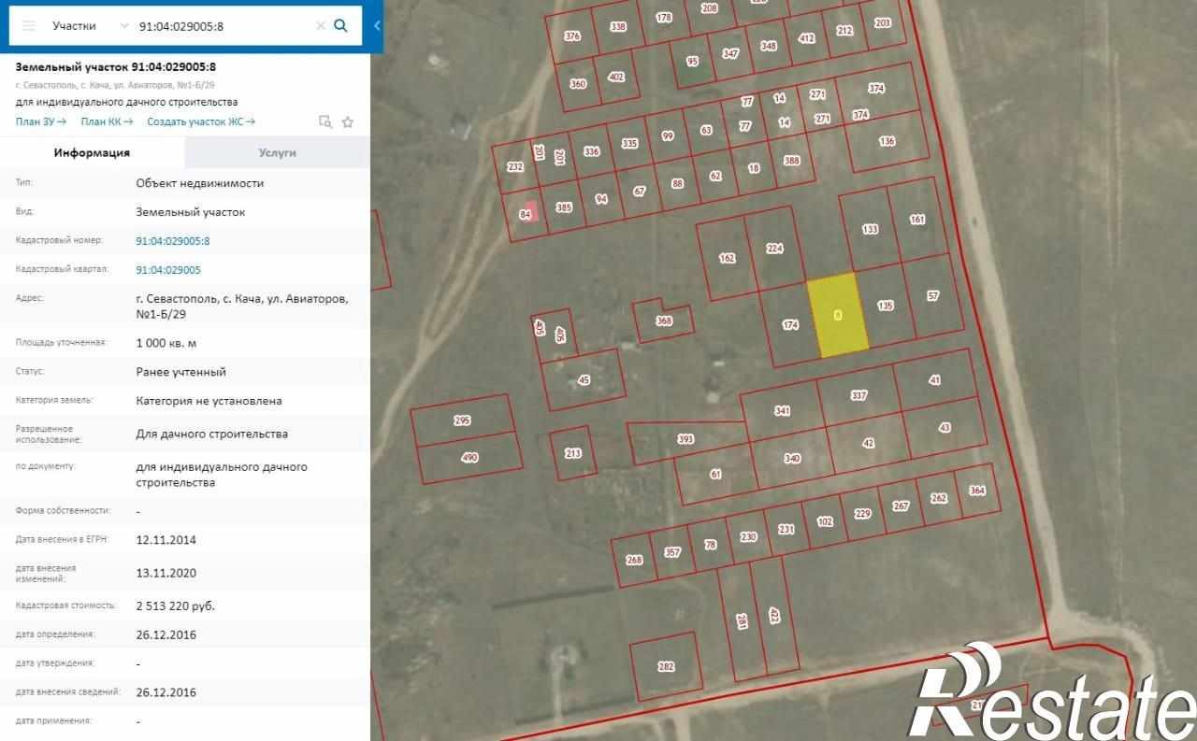Switch to the Услуги tab
The height and width of the screenshot is (741, 1197).
click(278, 152)
